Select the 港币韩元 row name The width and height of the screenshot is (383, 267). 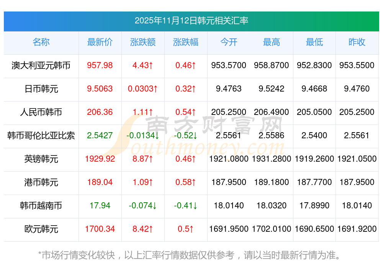[41, 182]
